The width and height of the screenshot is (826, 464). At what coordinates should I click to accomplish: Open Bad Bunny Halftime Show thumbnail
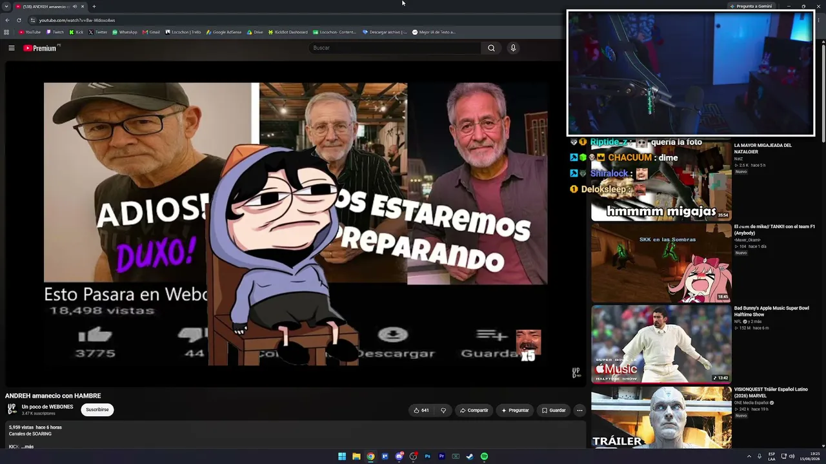point(661,344)
